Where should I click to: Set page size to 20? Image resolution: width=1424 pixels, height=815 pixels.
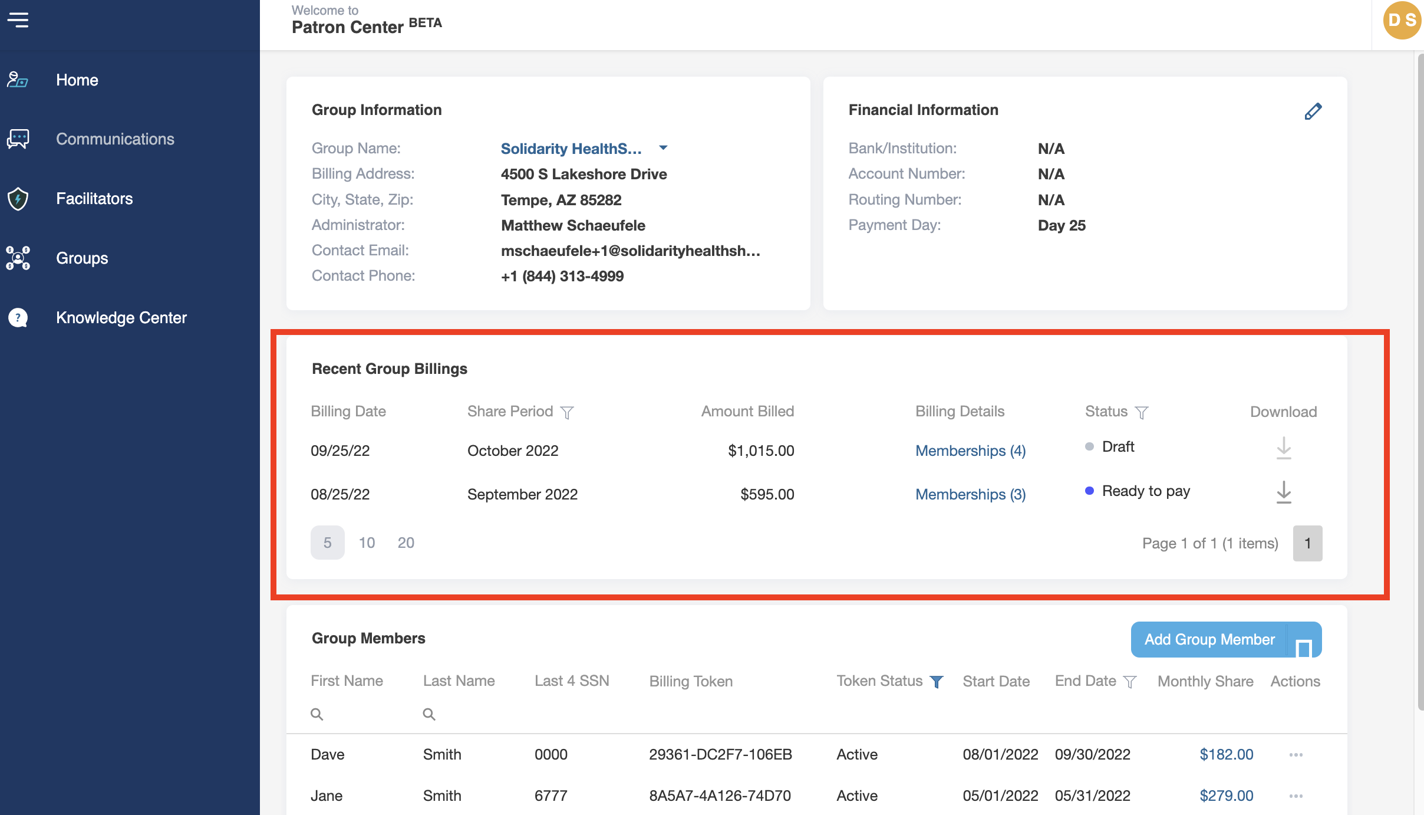point(406,543)
